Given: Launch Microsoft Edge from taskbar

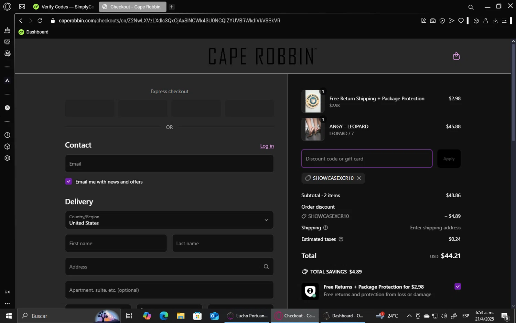Looking at the screenshot, I should [164, 316].
